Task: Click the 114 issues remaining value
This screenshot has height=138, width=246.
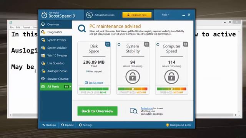Action: 172,62
